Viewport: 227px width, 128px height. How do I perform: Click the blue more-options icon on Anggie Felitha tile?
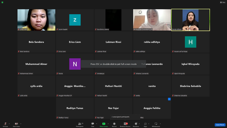169,99
